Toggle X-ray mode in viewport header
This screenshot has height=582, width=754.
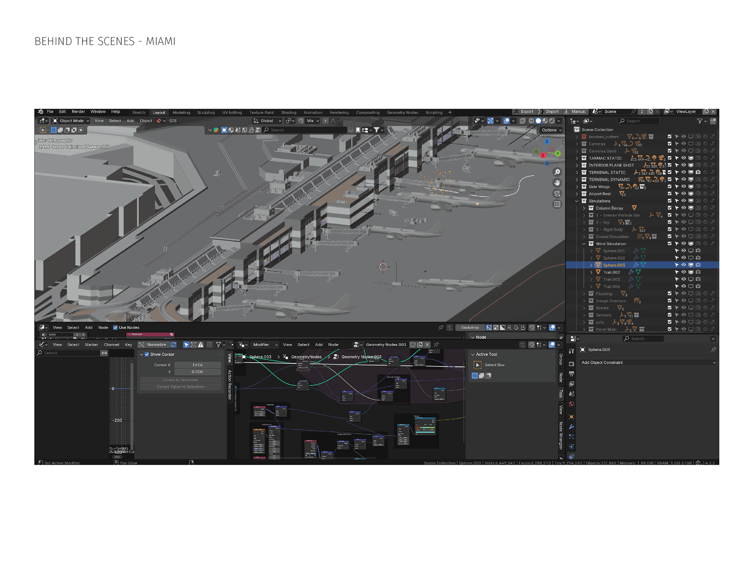tap(522, 121)
